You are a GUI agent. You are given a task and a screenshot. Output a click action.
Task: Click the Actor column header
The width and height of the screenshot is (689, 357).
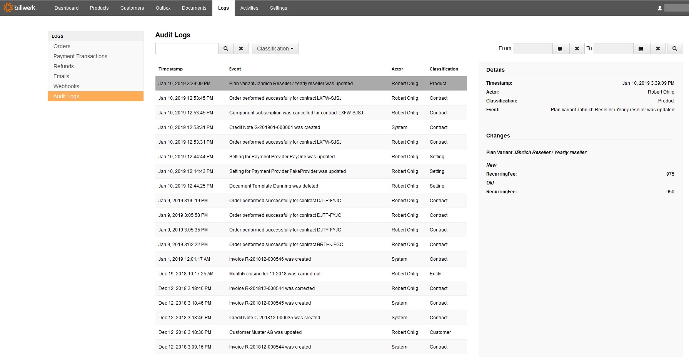tap(397, 69)
